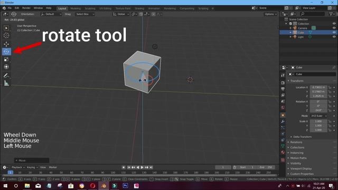Open the Select Box drag dropdown
338x190 pixels.
pyautogui.click(x=85, y=14)
